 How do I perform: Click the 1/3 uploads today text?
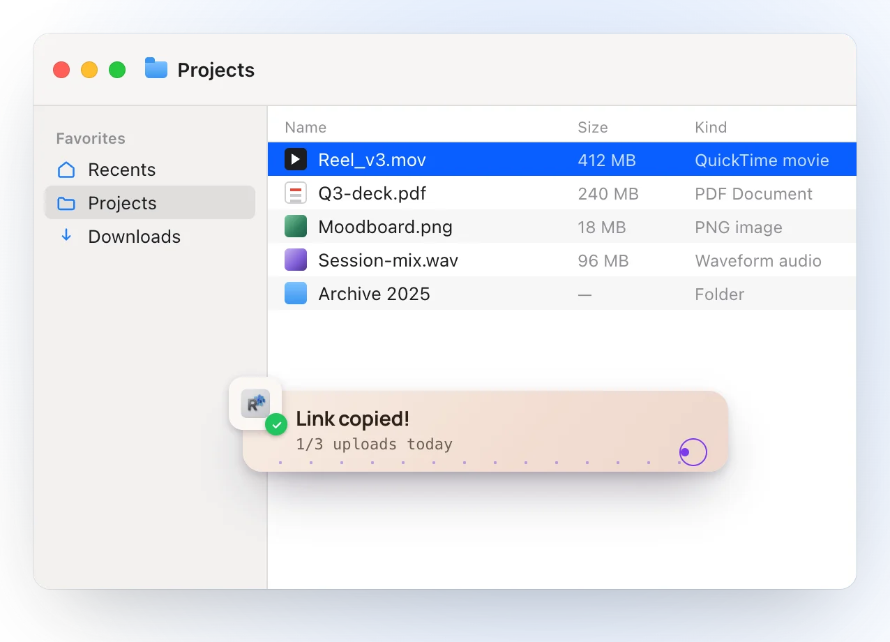pos(374,444)
